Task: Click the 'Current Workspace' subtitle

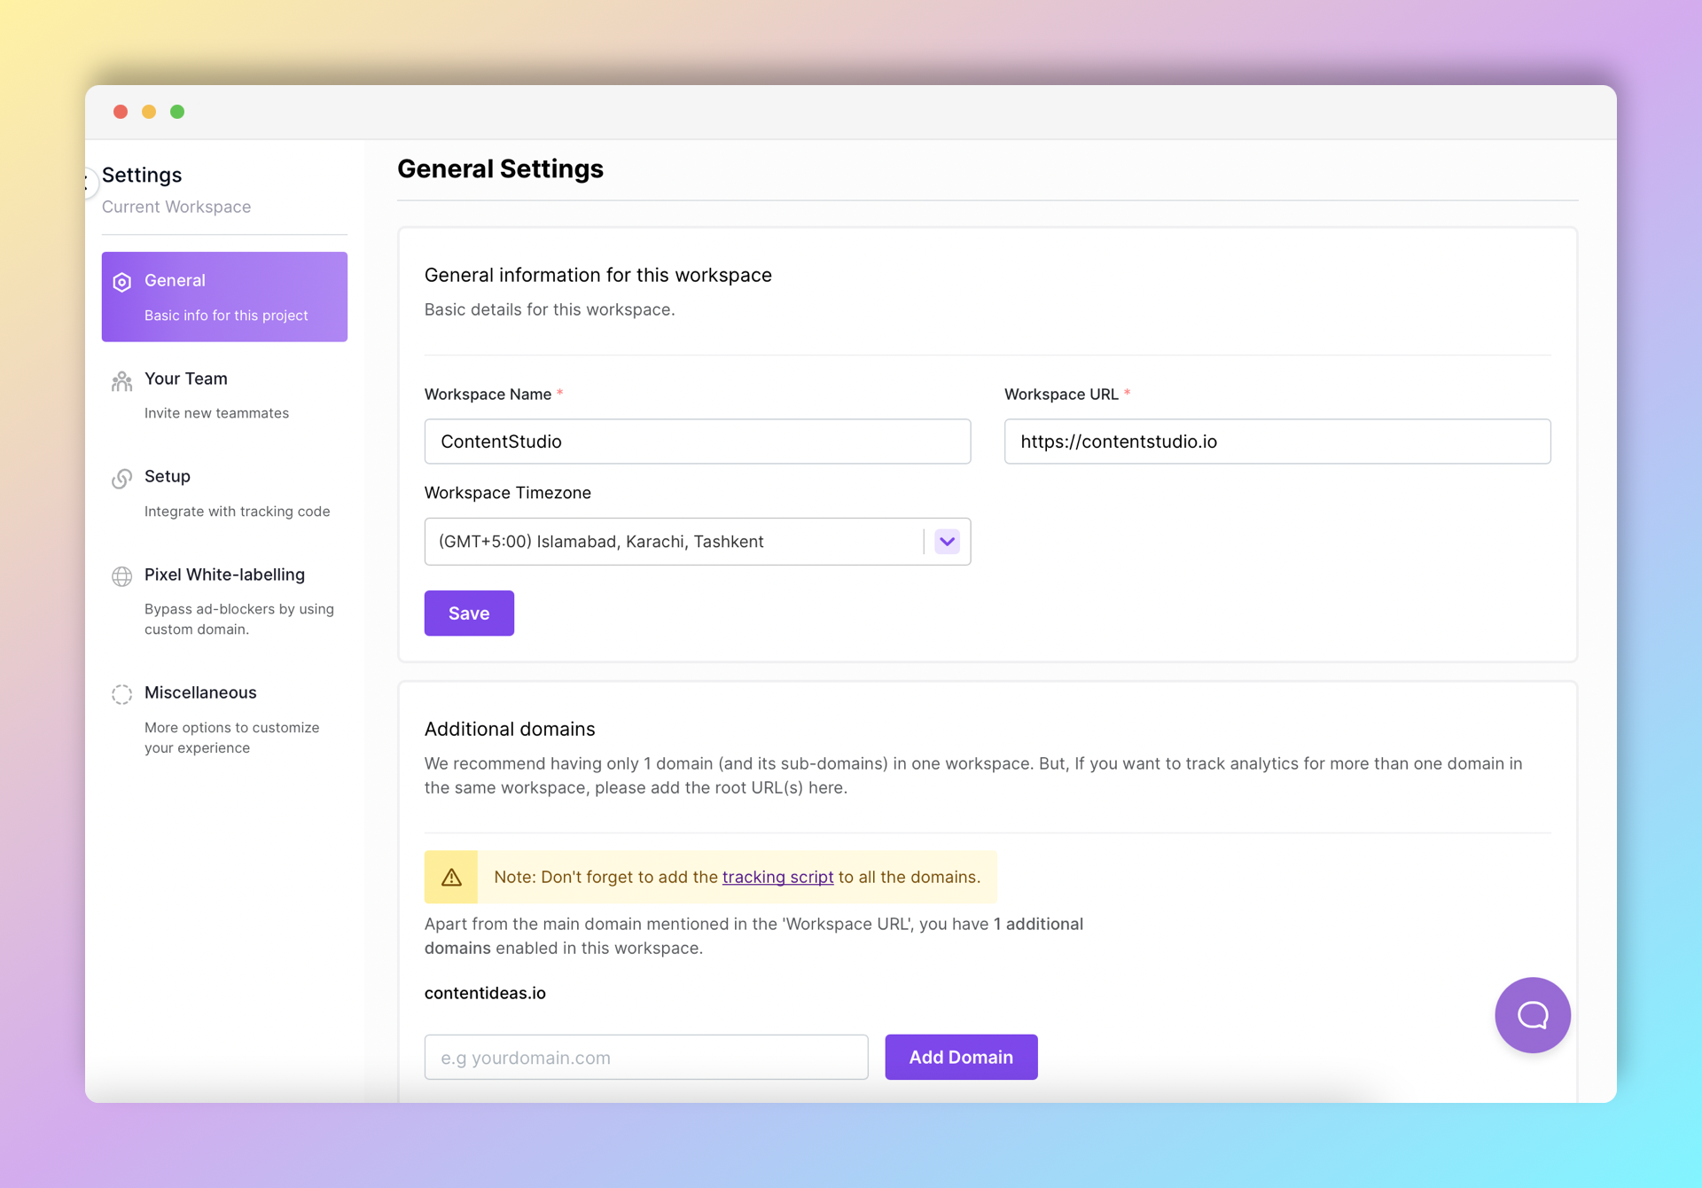Action: 176,207
